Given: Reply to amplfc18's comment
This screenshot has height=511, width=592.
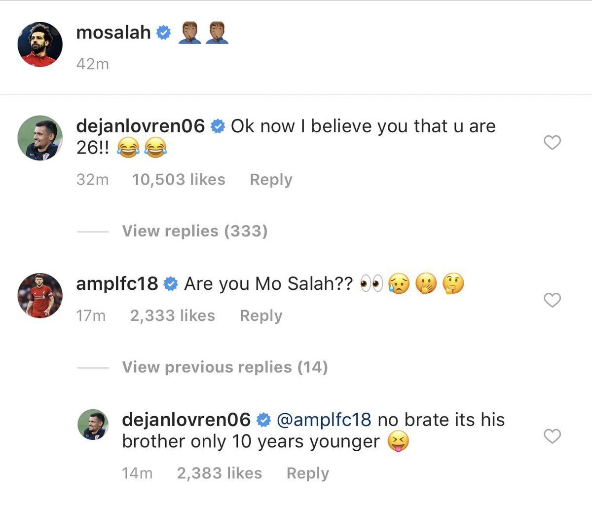Looking at the screenshot, I should pyautogui.click(x=261, y=315).
